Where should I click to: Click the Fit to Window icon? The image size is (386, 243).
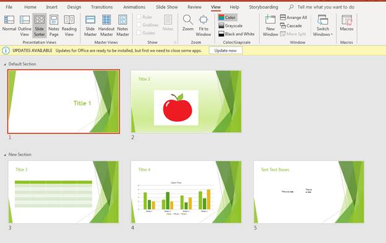[x=204, y=20]
